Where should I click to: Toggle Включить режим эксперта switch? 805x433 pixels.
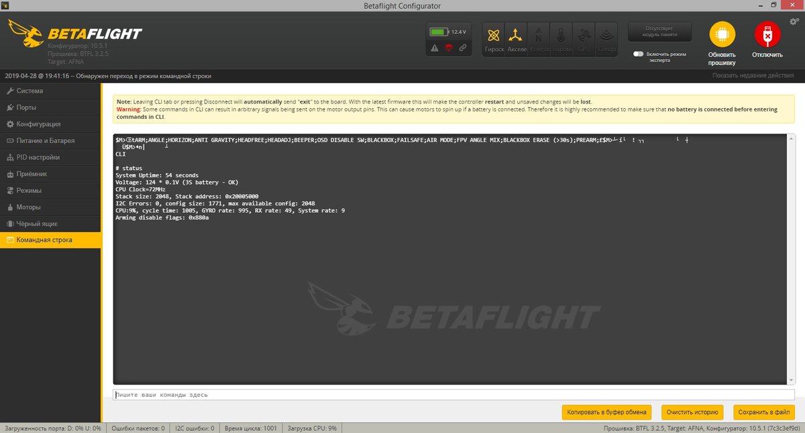pyautogui.click(x=638, y=54)
